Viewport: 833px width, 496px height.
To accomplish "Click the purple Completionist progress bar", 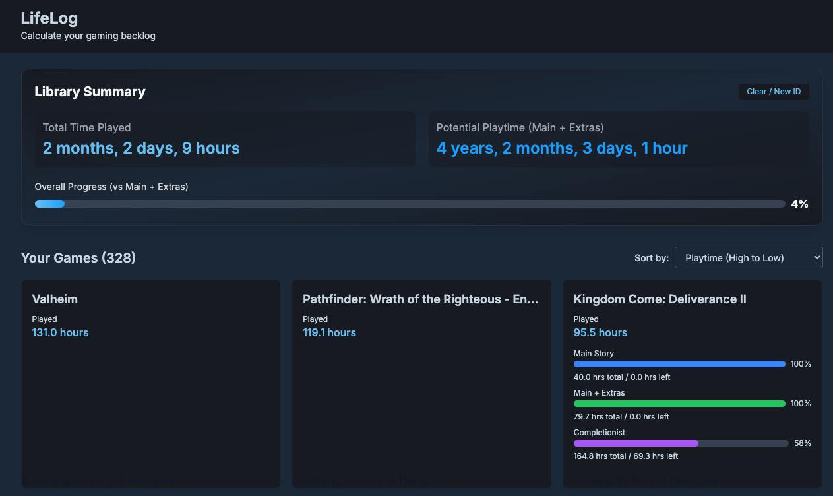I will (681, 443).
